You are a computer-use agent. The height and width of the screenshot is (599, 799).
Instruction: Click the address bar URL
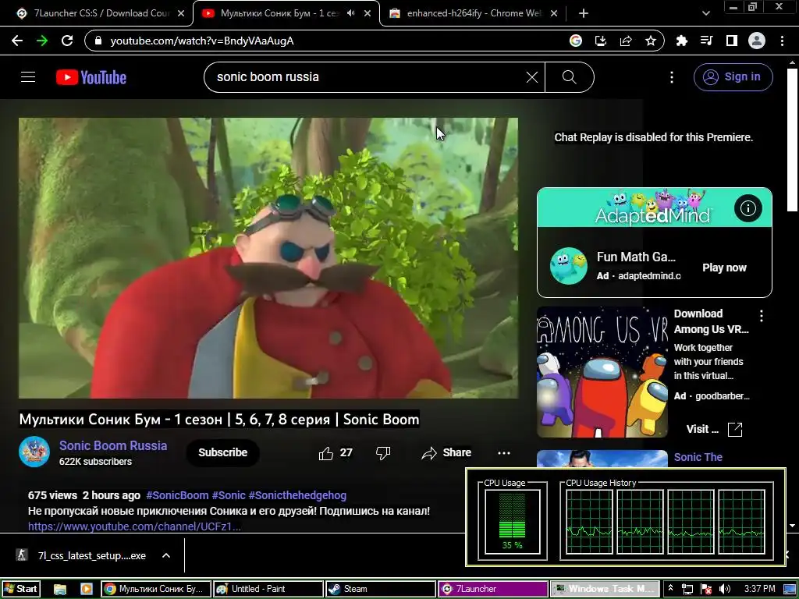[x=202, y=41]
